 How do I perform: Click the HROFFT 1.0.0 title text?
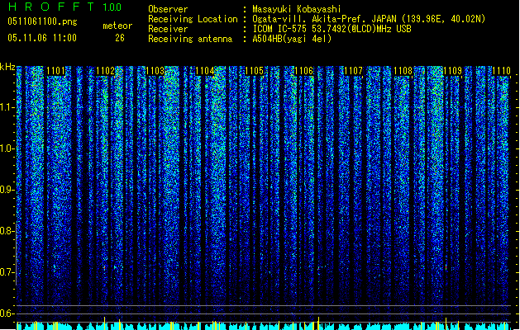tap(64, 7)
